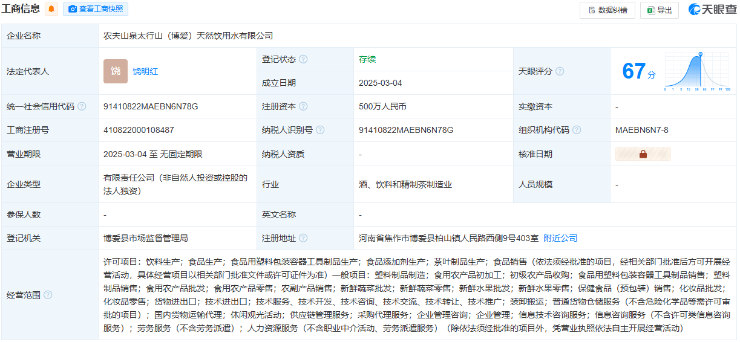Export data with the 导出 button
740x342 pixels.
(659, 10)
